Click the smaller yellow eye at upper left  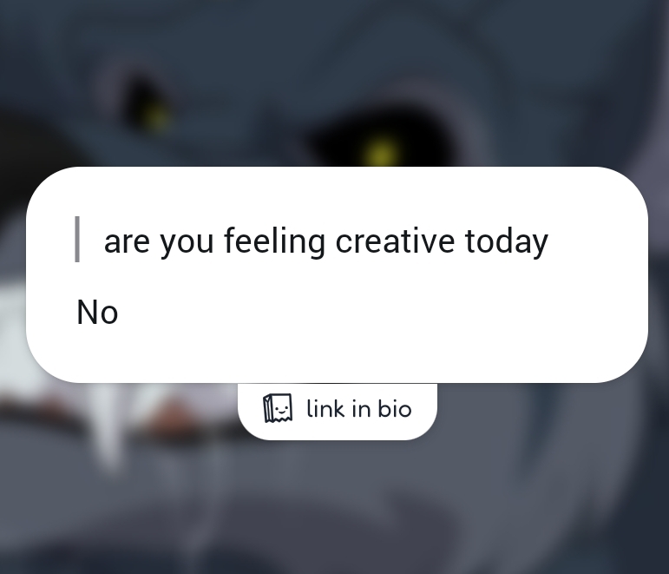point(157,117)
